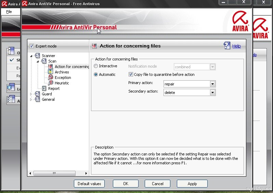Click the Guard node icon

37,94
